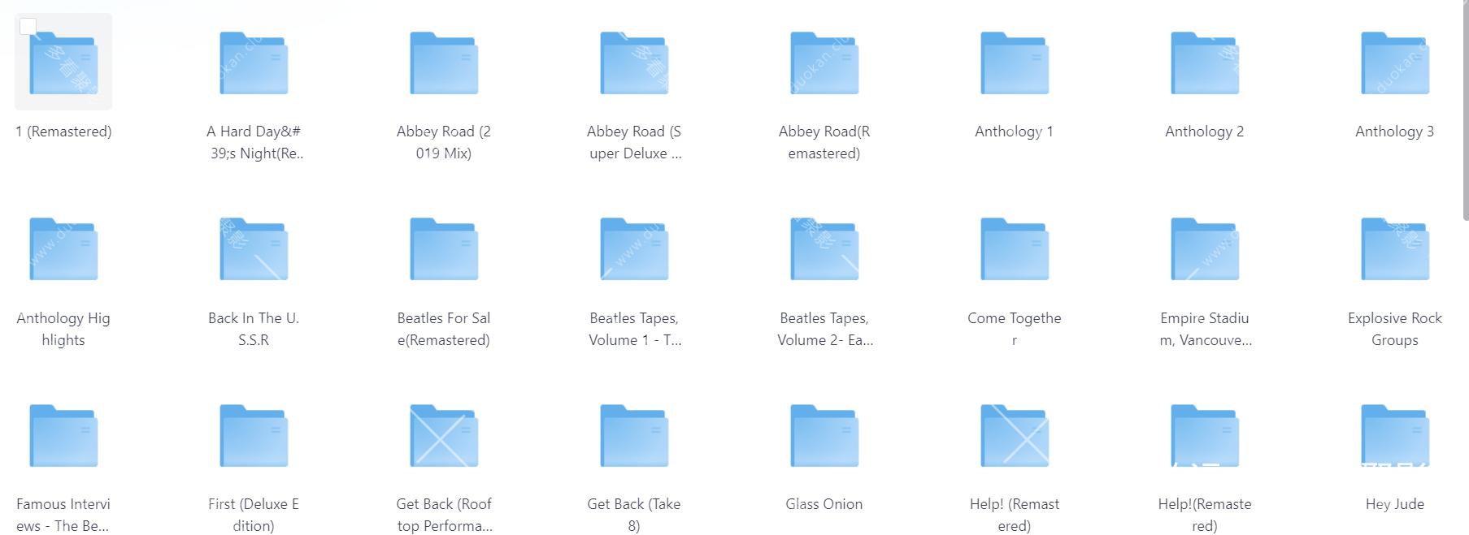Open the Get Back (Rooftop Performance) folder icon
The width and height of the screenshot is (1469, 535).
click(444, 435)
